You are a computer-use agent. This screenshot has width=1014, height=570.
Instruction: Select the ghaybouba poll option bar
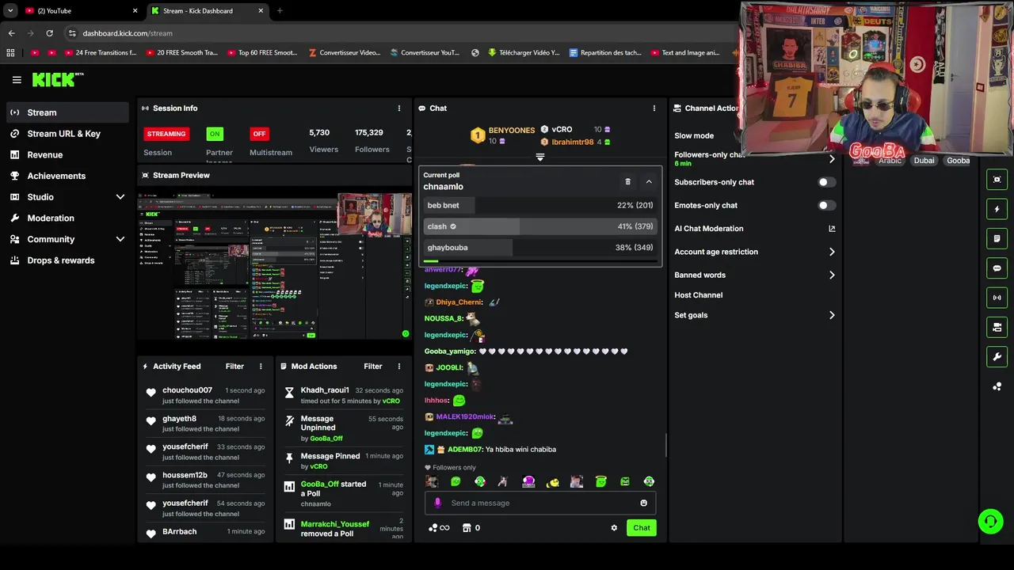[x=540, y=248]
